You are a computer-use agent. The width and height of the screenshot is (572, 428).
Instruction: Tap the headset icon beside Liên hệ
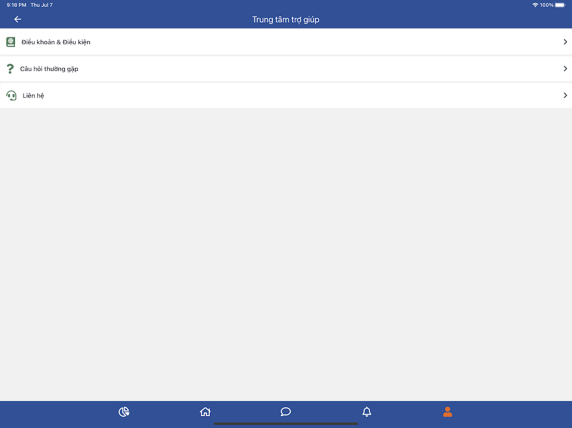(x=11, y=95)
